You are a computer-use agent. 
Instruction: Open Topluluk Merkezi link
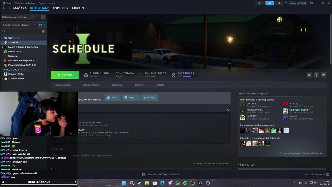coord(91,85)
